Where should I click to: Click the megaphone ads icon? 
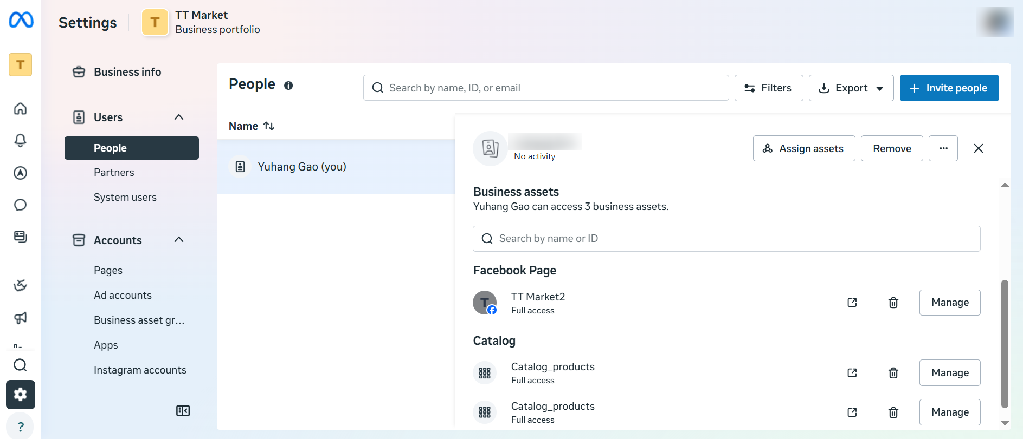20,318
